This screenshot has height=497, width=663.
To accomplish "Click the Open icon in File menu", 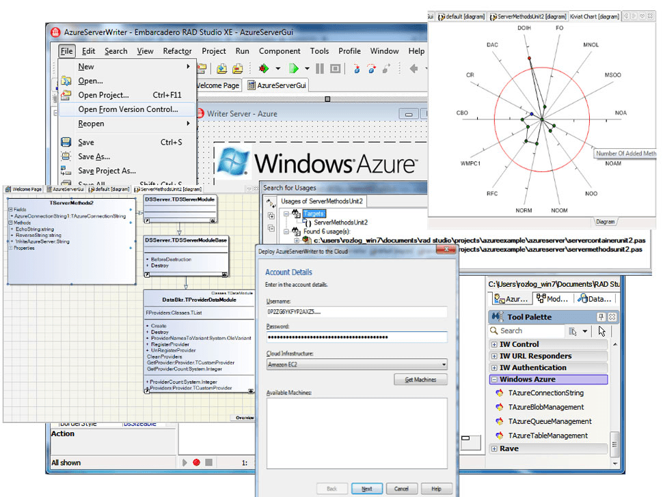I will tap(66, 81).
